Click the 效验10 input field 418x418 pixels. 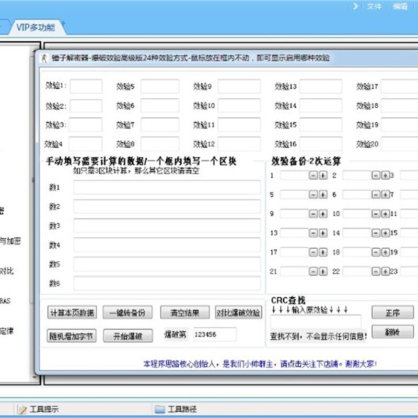point(239,106)
